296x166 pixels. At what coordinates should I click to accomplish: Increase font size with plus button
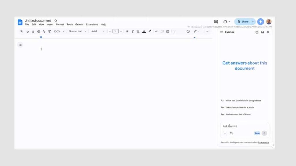coord(121,31)
